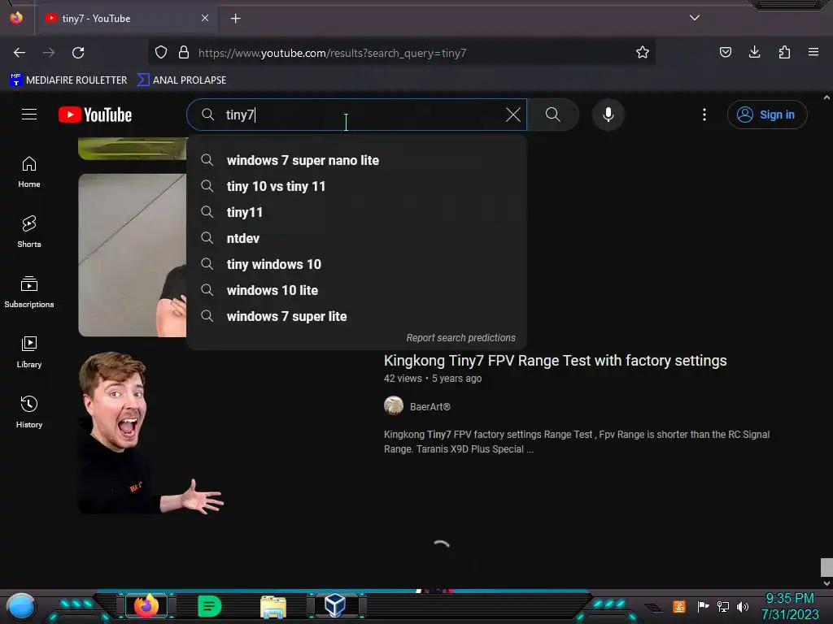Click the BaerArt channel avatar
The height and width of the screenshot is (624, 833).
394,406
